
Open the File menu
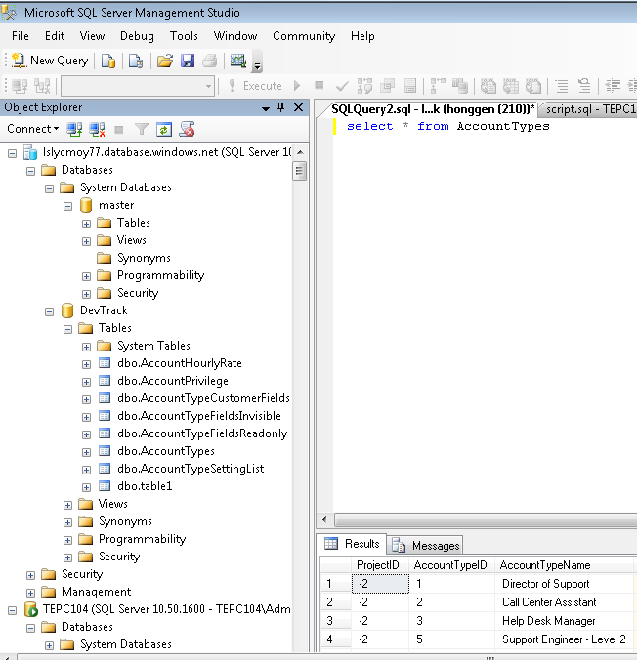coord(21,36)
